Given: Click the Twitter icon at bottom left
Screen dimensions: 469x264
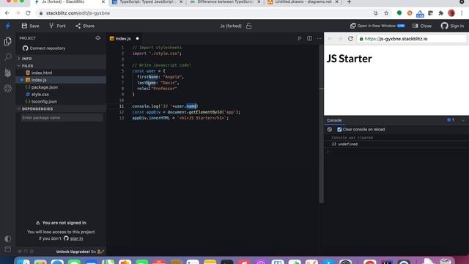Looking at the screenshot, I should pyautogui.click(x=20, y=252).
